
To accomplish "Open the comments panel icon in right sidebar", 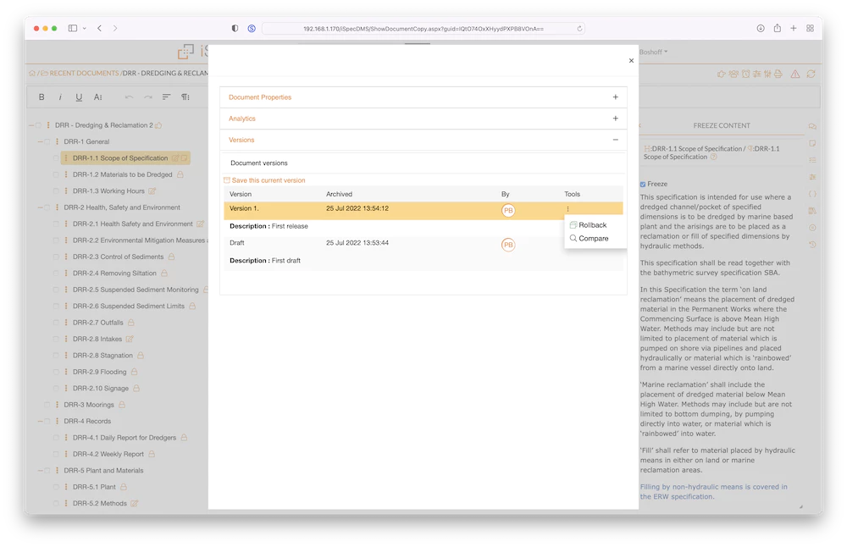I will click(x=812, y=126).
